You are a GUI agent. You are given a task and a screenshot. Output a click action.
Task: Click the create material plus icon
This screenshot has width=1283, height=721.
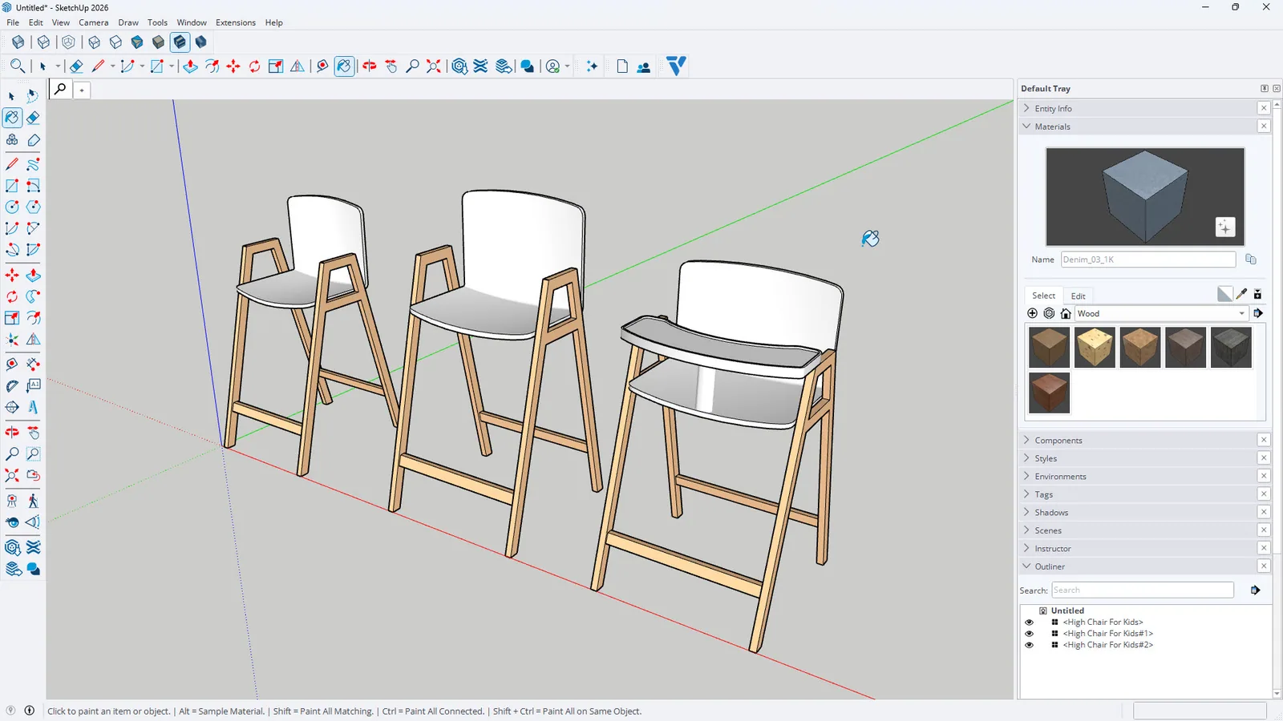(x=1224, y=228)
